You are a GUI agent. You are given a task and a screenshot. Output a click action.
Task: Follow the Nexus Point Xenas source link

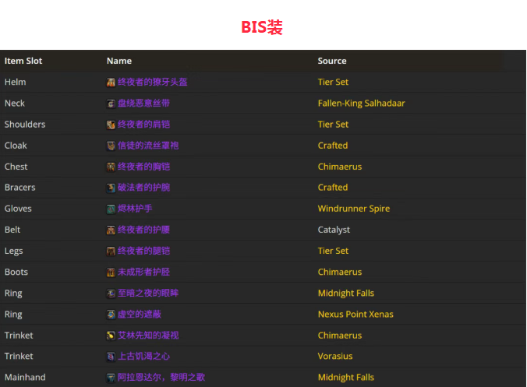click(x=355, y=315)
